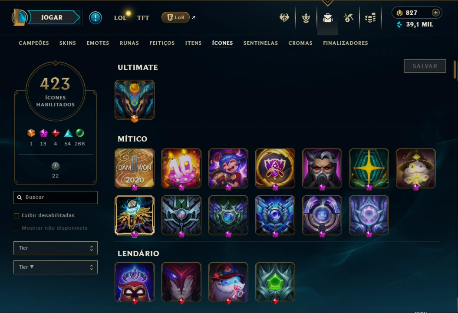
Task: Enable the Exibir desabilitadas checkbox
Action: (x=16, y=215)
